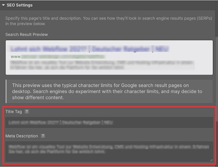Click the green www URL in the preview
This screenshot has width=218, height=167.
[x=58, y=57]
